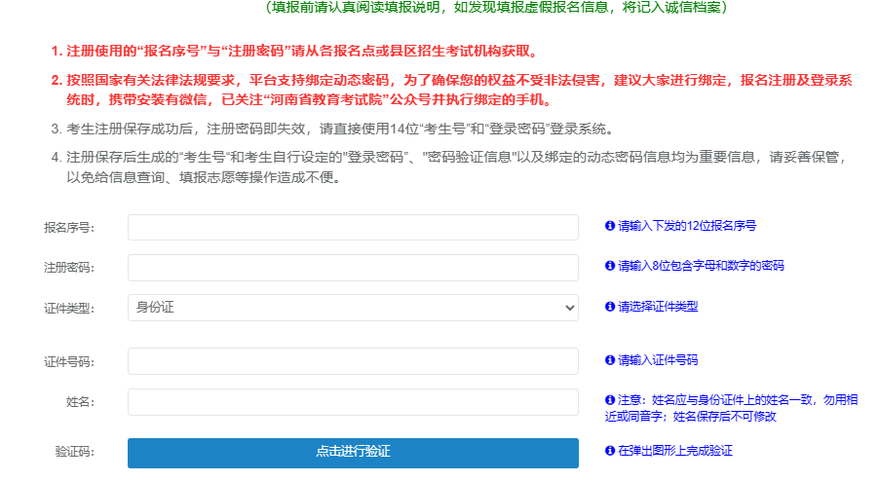Click the hint 在弹出图形上完成验证
Image resolution: width=878 pixels, height=481 pixels.
click(674, 450)
